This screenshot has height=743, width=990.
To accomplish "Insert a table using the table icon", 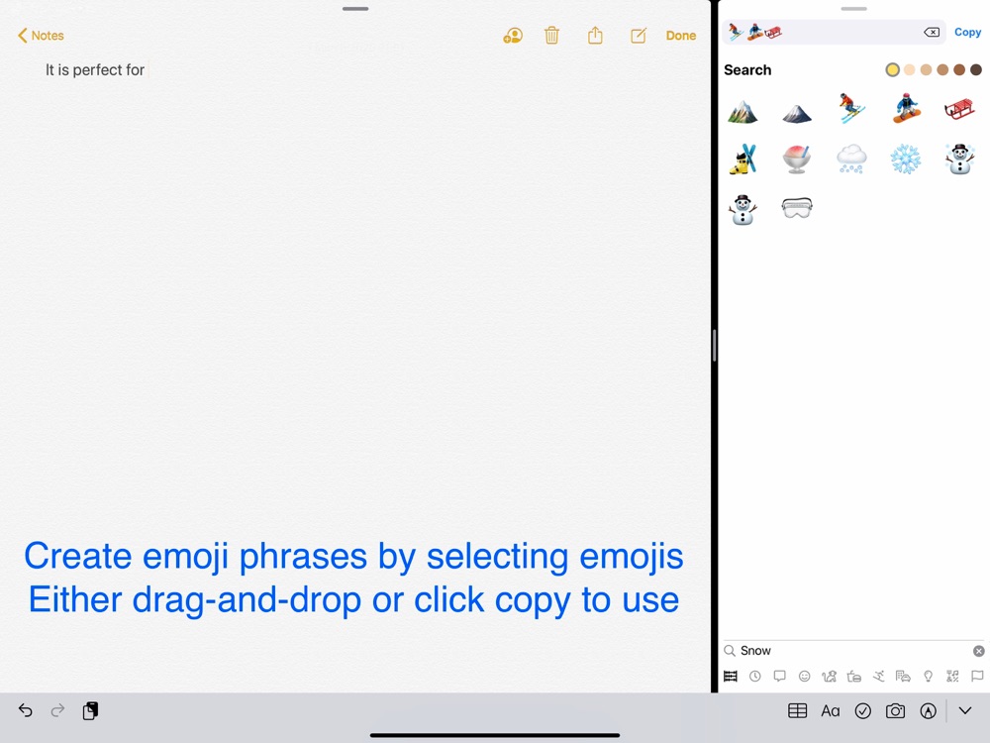I will (x=797, y=710).
